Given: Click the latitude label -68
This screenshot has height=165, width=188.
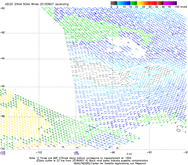Looking at the screenshot, I should click(x=2, y=116).
